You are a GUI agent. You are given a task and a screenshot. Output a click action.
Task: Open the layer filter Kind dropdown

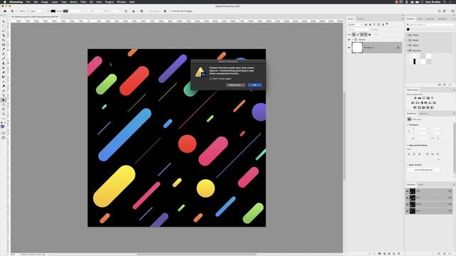(355, 25)
